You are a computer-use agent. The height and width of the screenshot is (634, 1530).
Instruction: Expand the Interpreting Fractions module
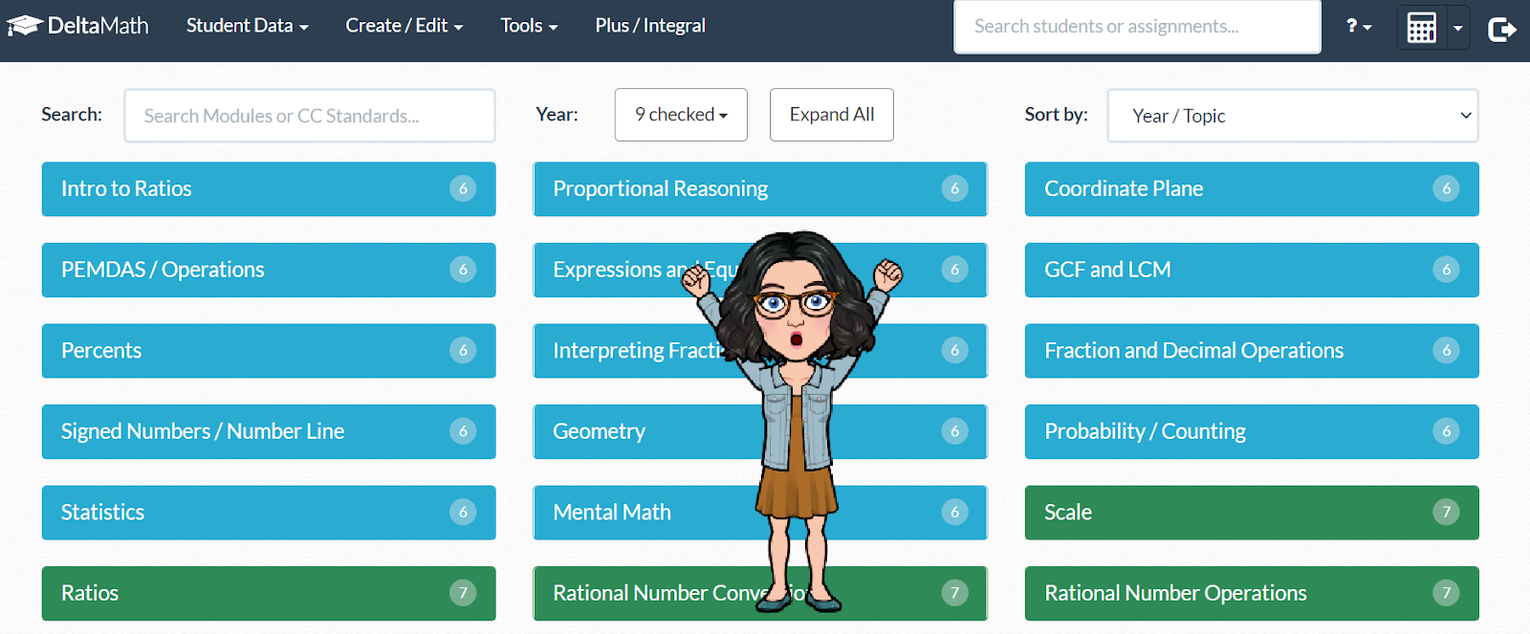(x=760, y=351)
